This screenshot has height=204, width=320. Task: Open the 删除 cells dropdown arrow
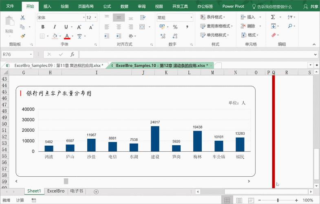click(260, 26)
